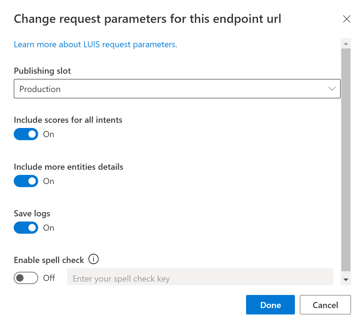Open the Publishing slot combo box showing Production
This screenshot has width=359, height=323.
[177, 89]
